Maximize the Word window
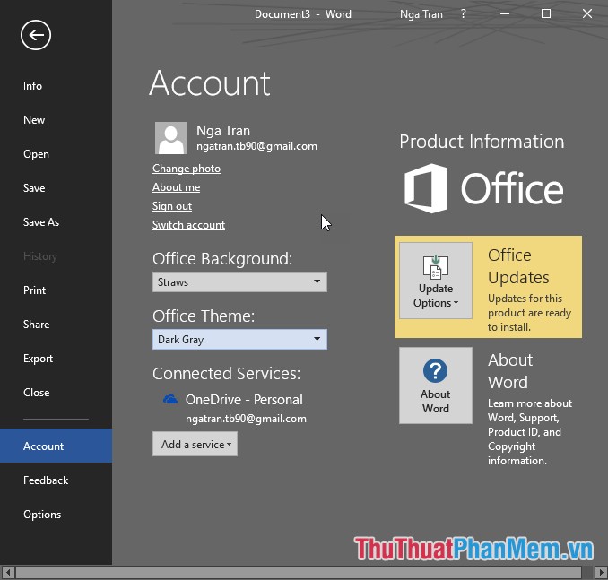This screenshot has width=608, height=580. pos(546,14)
